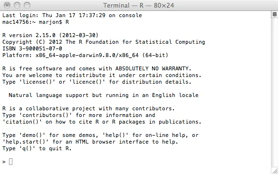Close the Terminal window with the red button

(x=7, y=5)
